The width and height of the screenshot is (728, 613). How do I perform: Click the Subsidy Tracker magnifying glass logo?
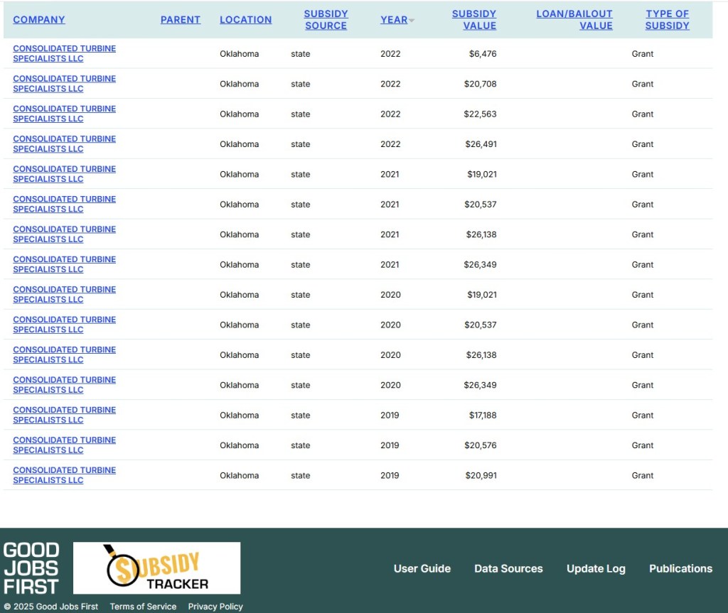(x=156, y=568)
